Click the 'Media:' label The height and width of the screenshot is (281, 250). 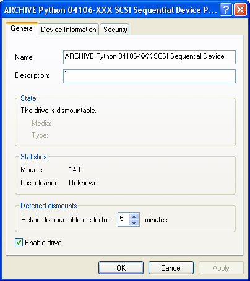41,124
